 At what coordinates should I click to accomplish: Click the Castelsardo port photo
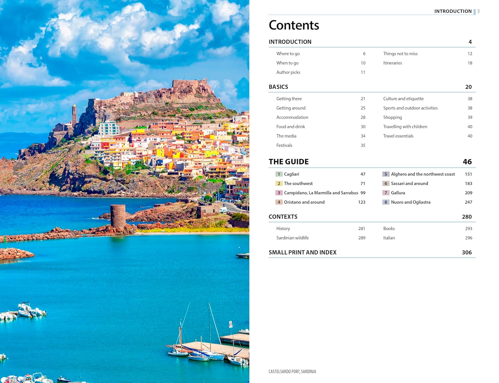click(x=124, y=191)
